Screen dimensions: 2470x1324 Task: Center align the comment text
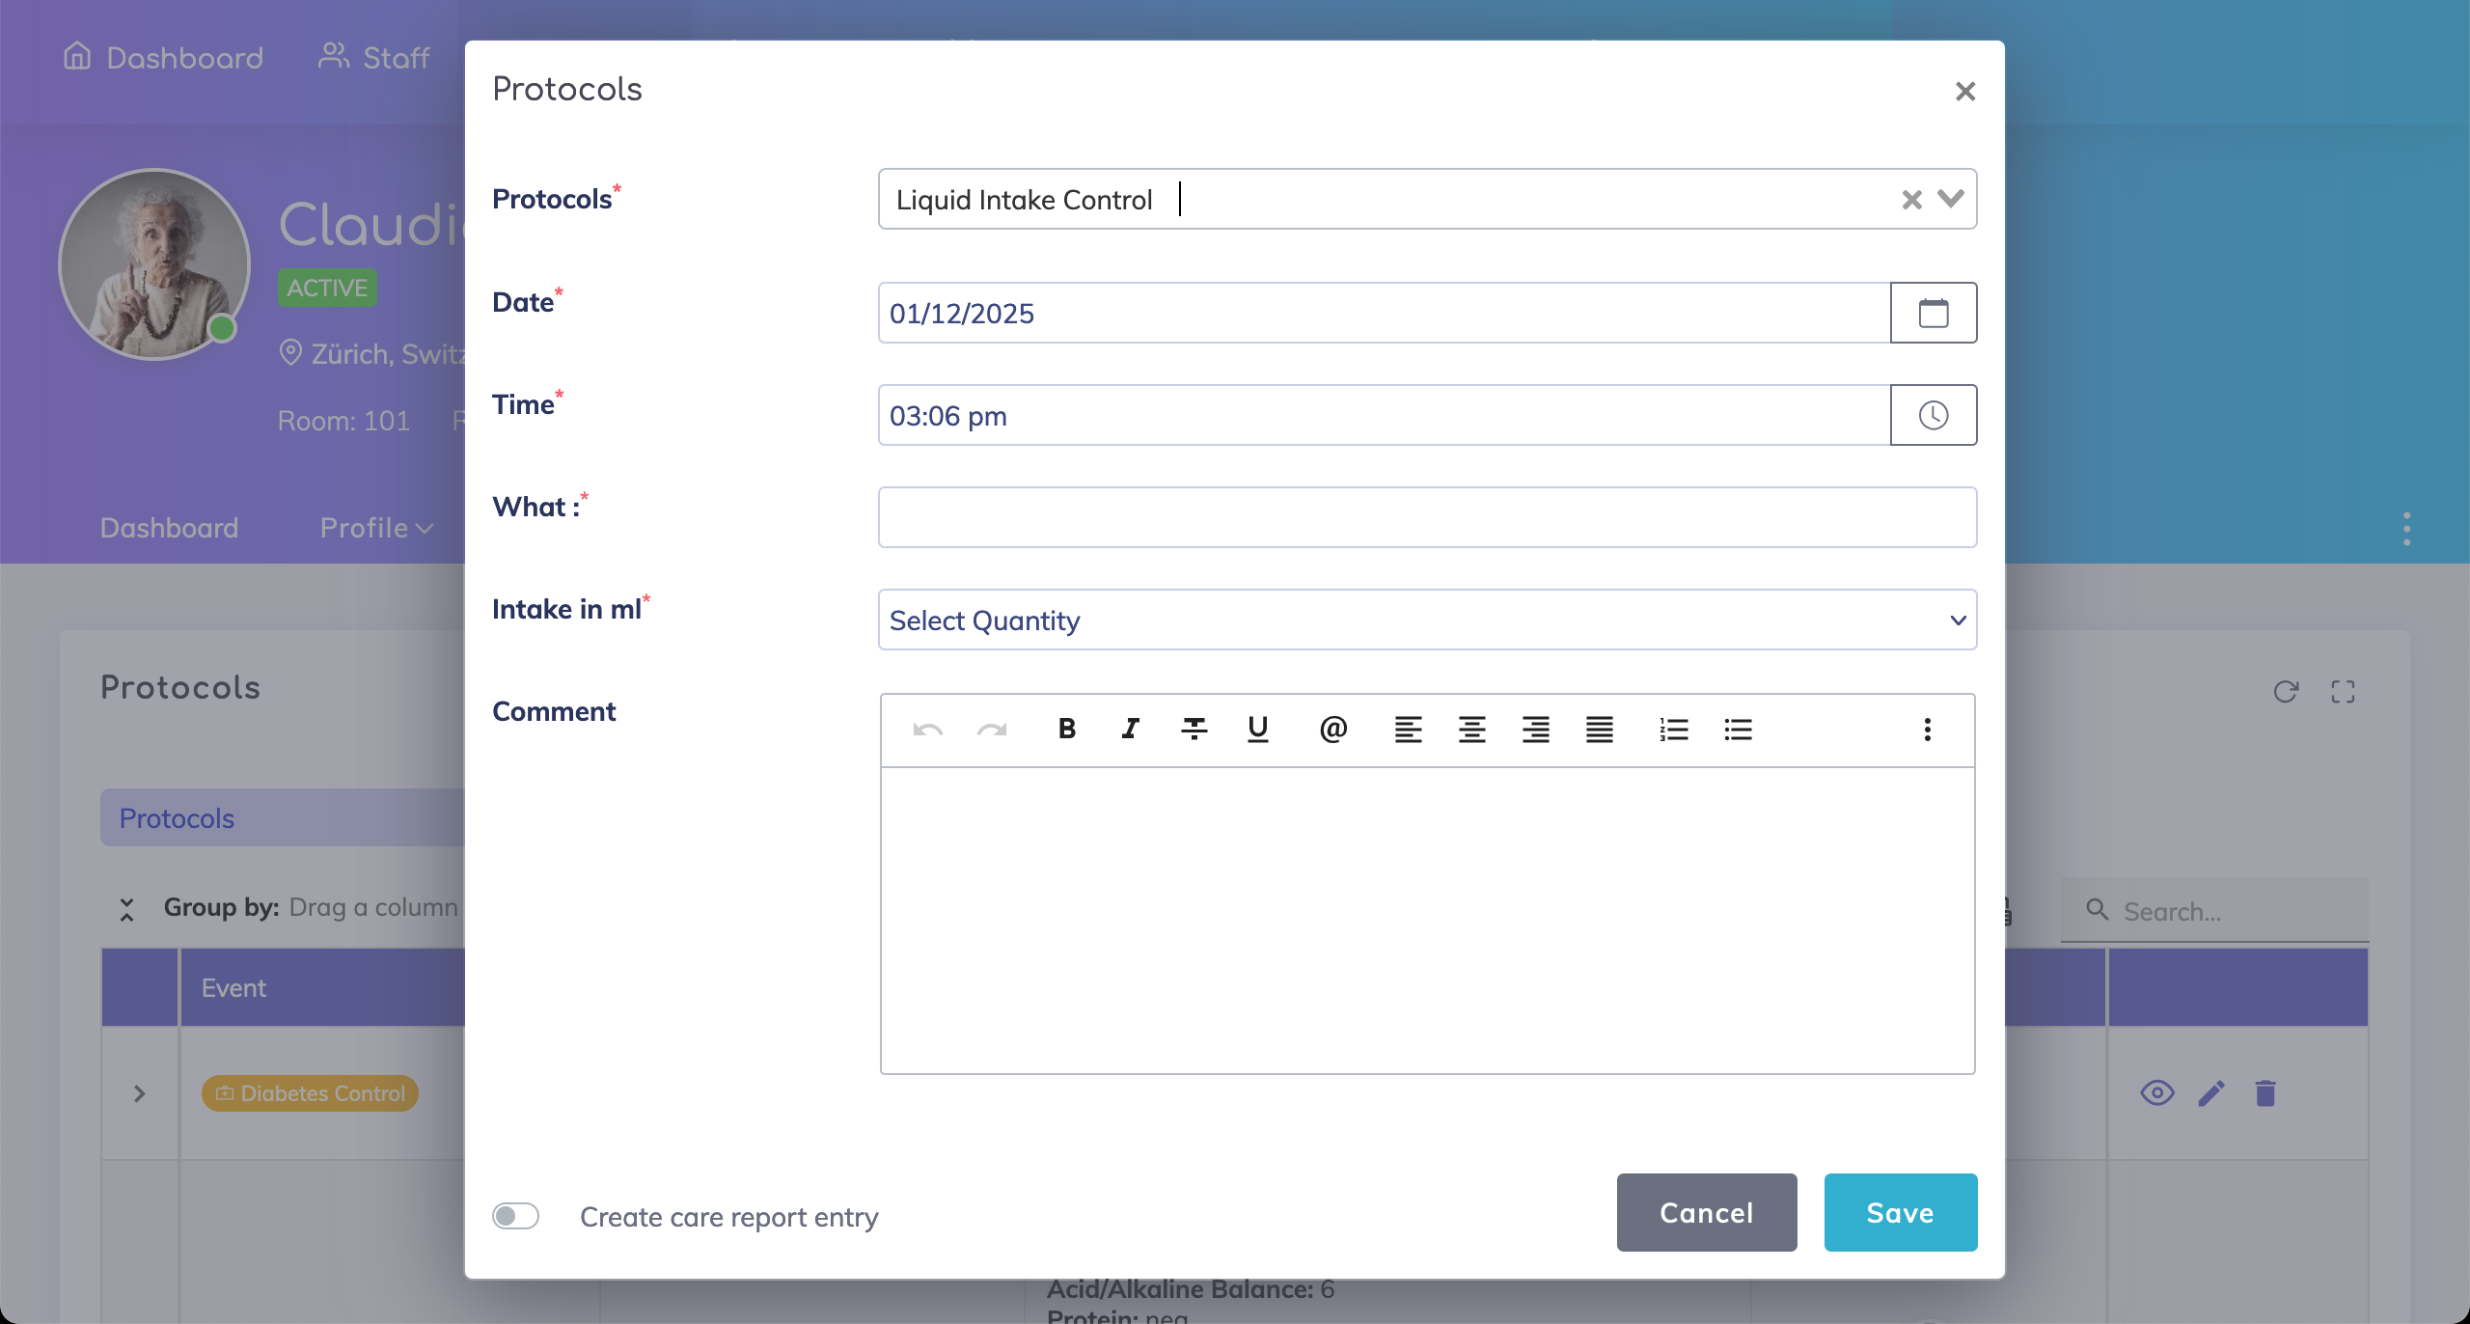coord(1471,730)
